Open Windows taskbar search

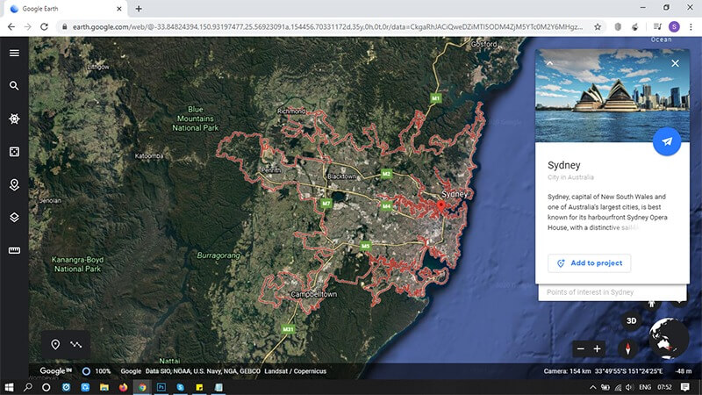(28, 387)
